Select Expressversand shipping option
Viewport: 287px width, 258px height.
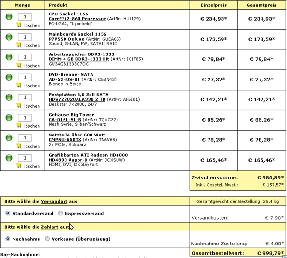pyautogui.click(x=60, y=213)
